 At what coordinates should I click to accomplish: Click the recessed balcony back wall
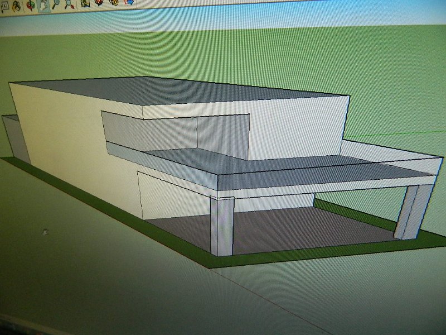click(x=223, y=134)
